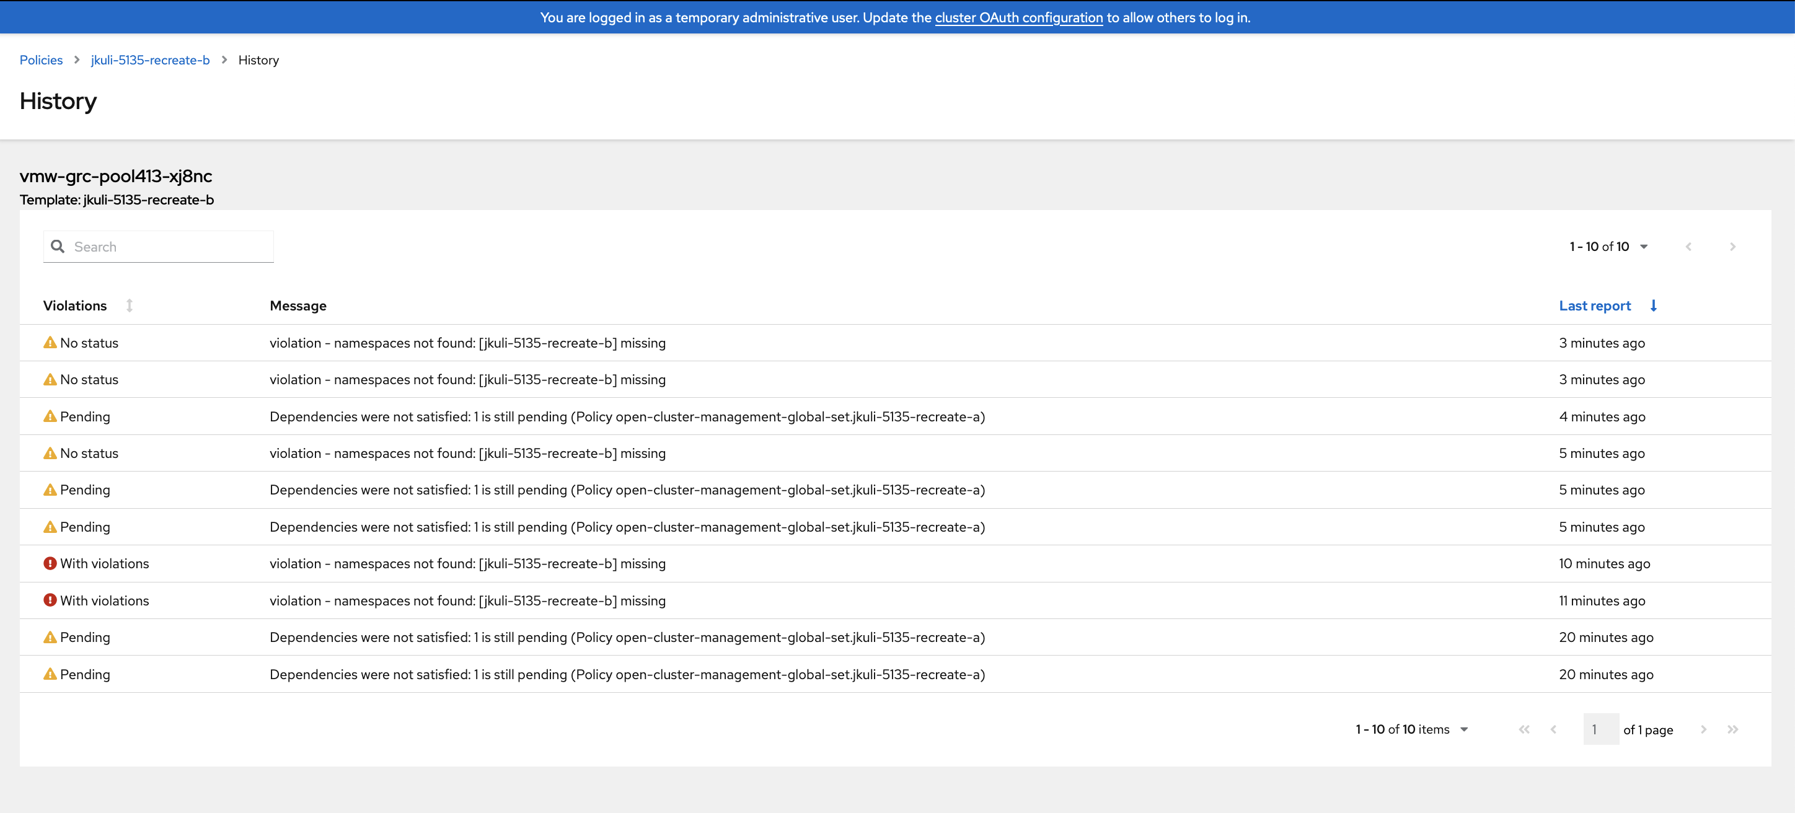Click the Last report descending sort arrow
The width and height of the screenshot is (1795, 813).
(1654, 306)
